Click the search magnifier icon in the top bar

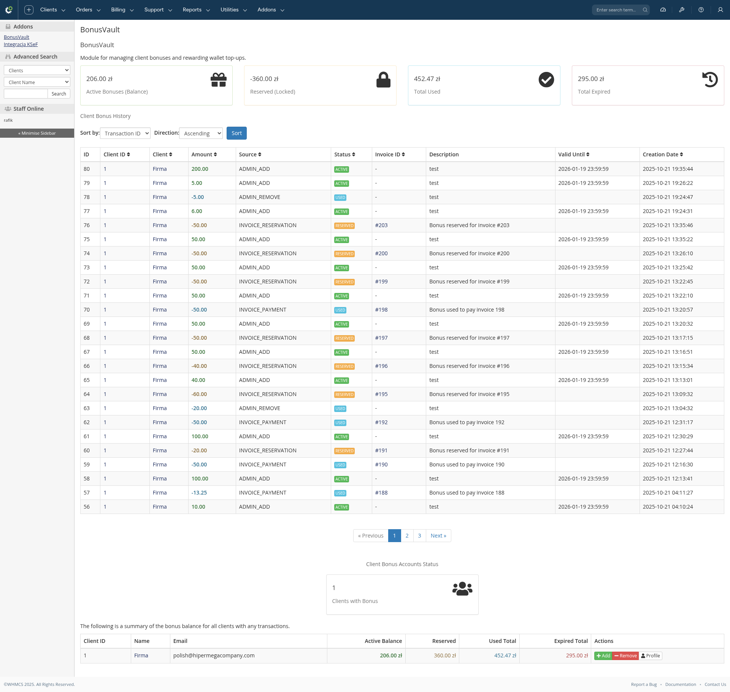point(645,10)
